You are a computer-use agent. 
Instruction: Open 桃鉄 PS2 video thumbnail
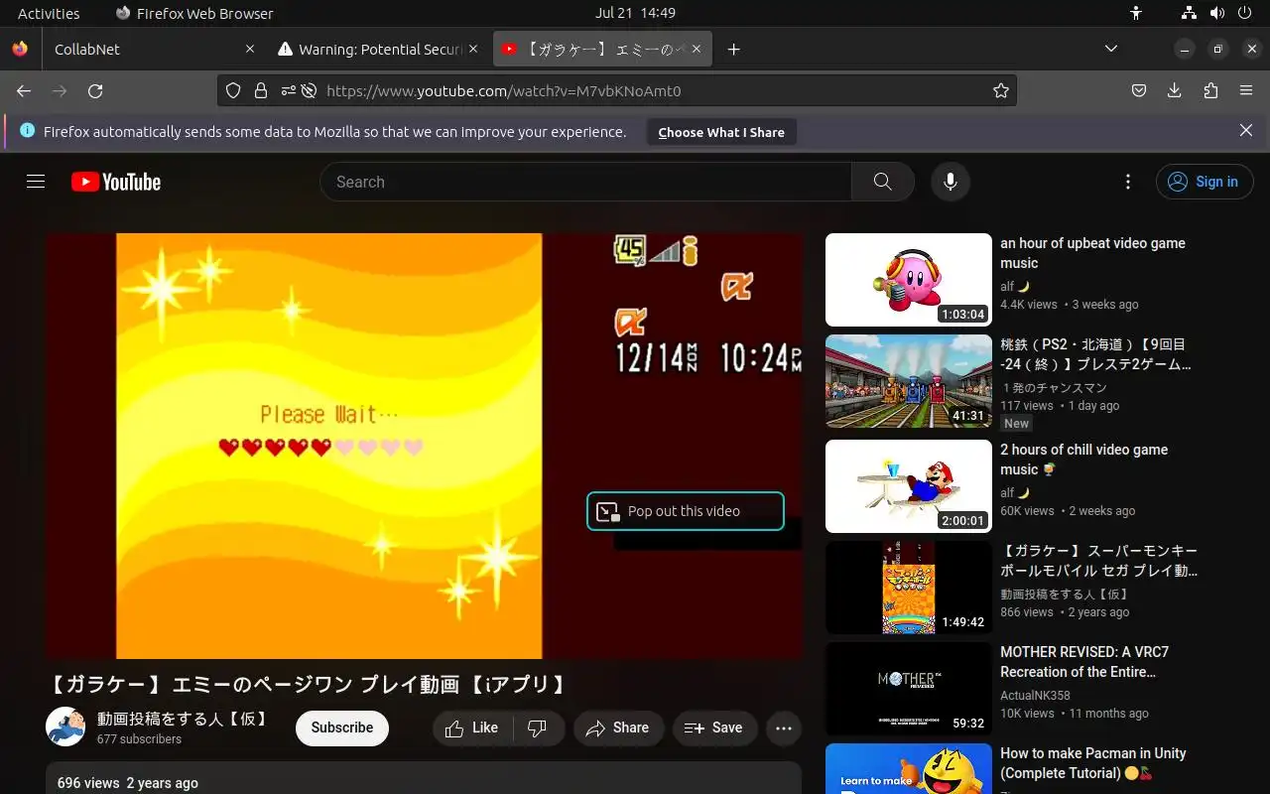[x=909, y=381]
